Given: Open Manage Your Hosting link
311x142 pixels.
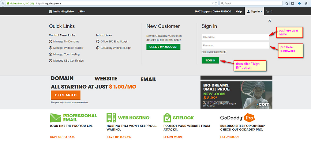Looking at the screenshot, I should click(x=67, y=54).
